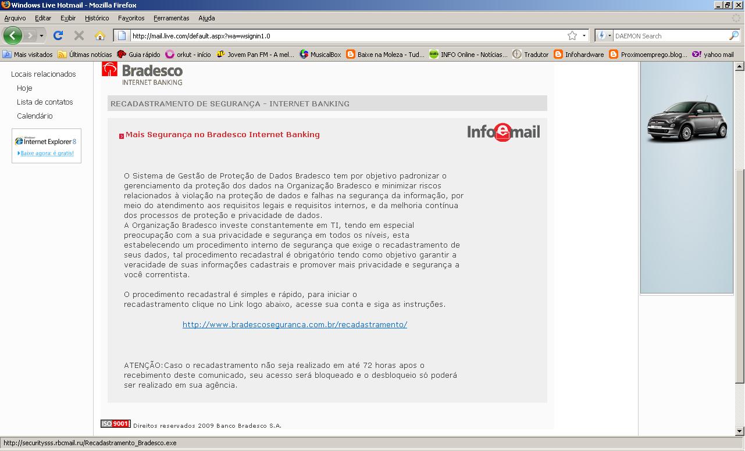This screenshot has width=745, height=451.
Task: Open the Mais visitados bookmark
Action: [28, 55]
